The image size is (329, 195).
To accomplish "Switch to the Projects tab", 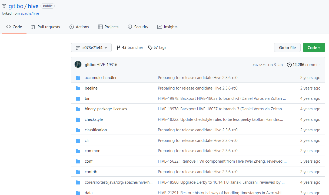I will pyautogui.click(x=108, y=27).
